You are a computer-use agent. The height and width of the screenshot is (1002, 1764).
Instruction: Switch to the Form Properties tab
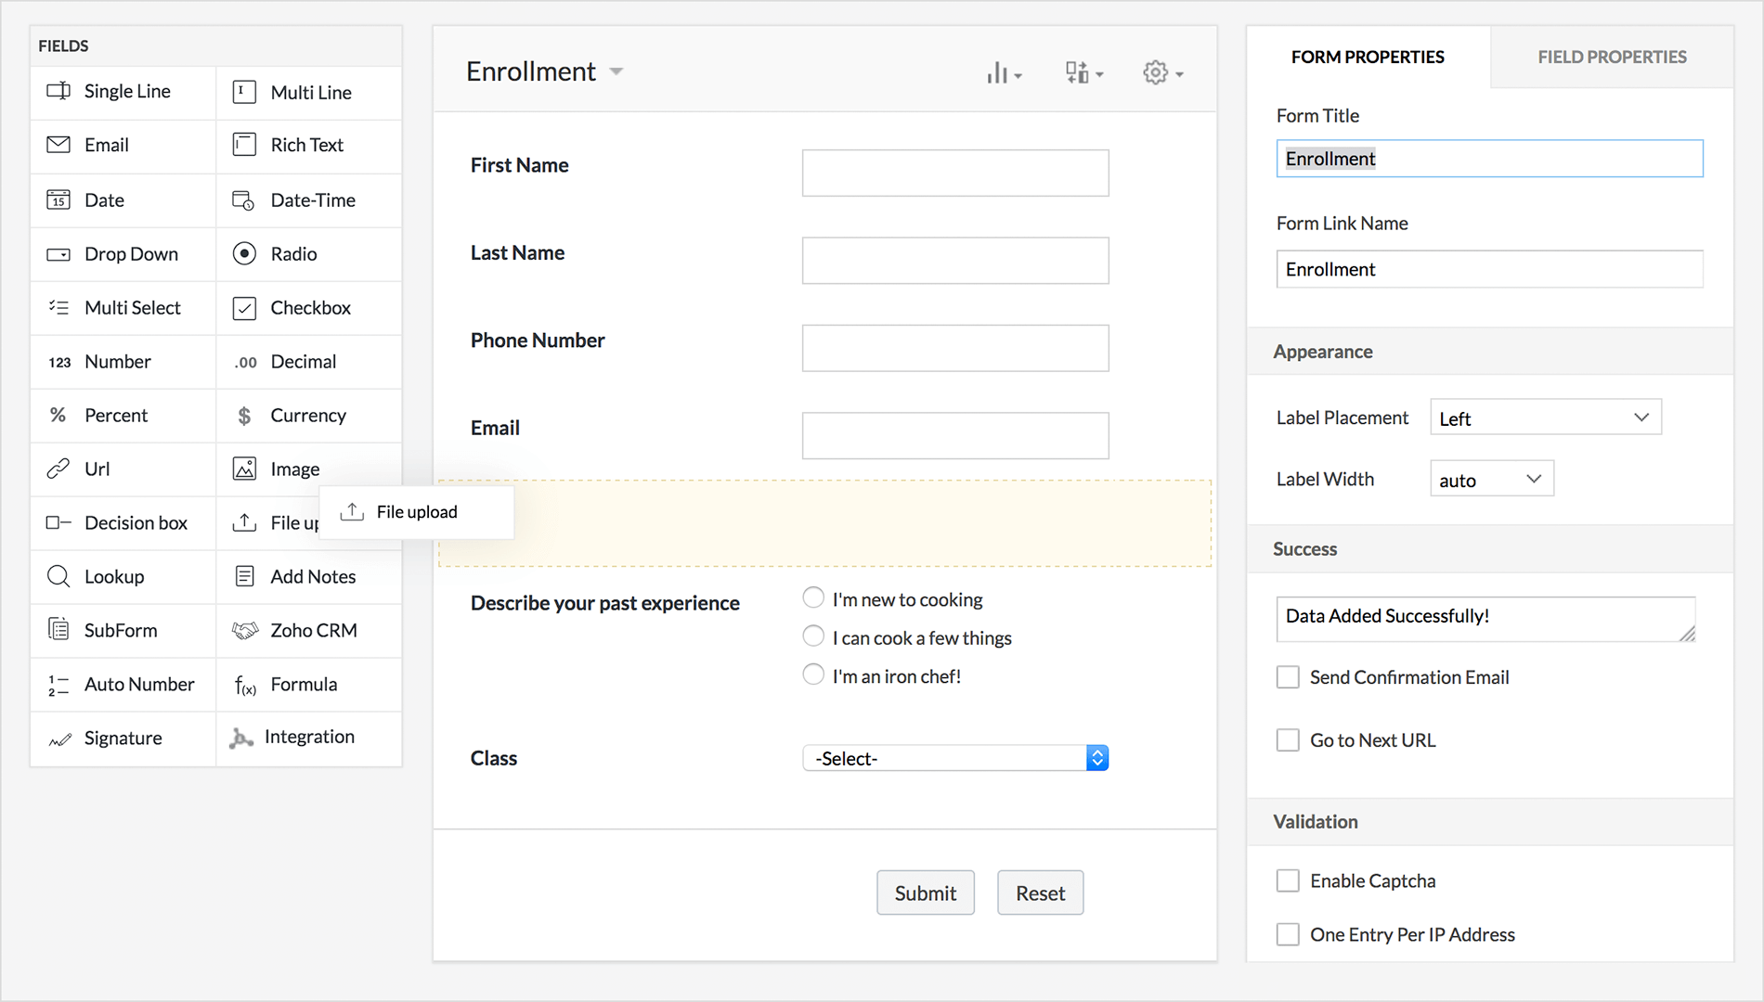point(1368,57)
